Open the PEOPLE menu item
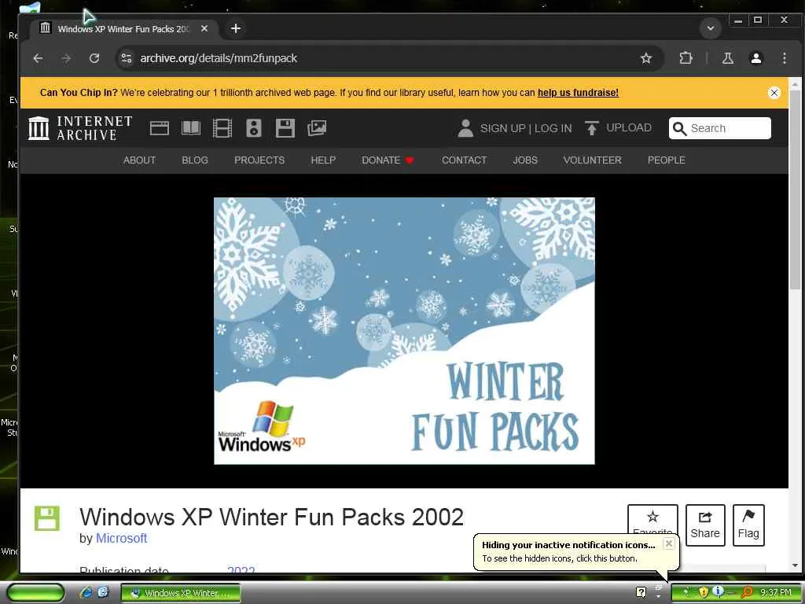The image size is (805, 604). [x=667, y=160]
